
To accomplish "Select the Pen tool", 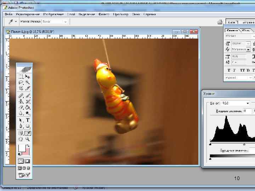I will click(21, 126).
